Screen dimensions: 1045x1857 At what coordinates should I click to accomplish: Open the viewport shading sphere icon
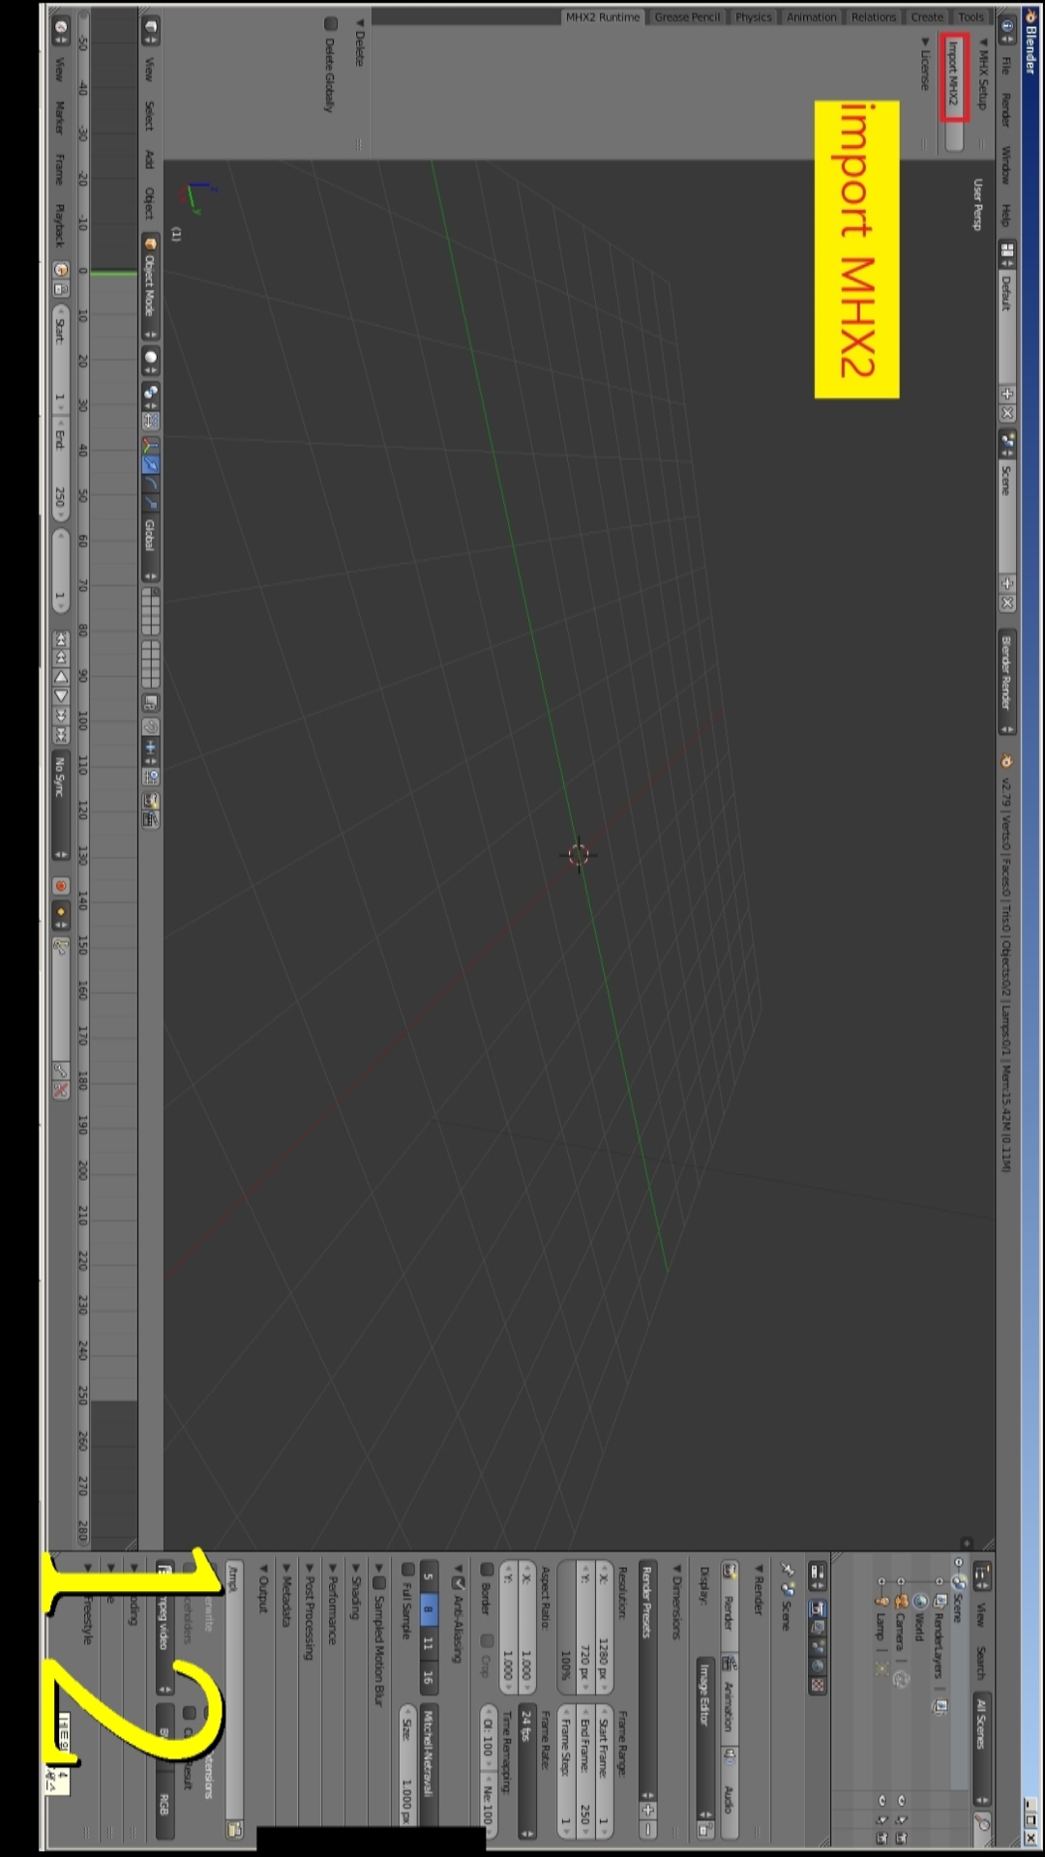point(150,361)
